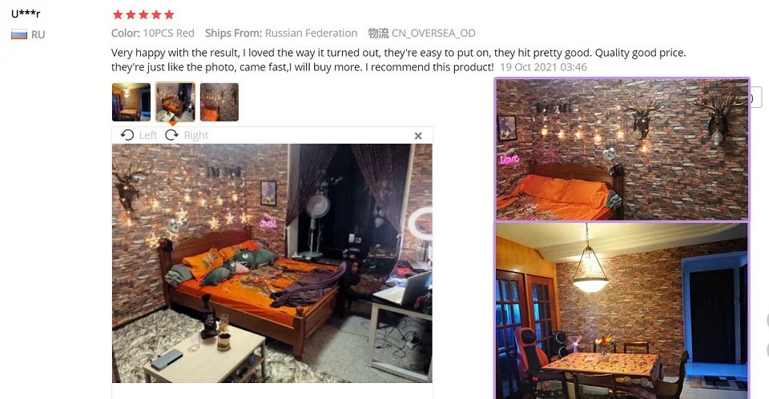The height and width of the screenshot is (399, 769).
Task: Click the 'Left' rotate label
Action: [147, 135]
